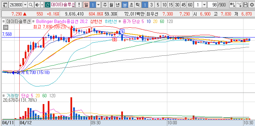This screenshot has width=255, height=126.
Task: Click the 데이타솔루션 stock name field
Action: click(x=63, y=5)
